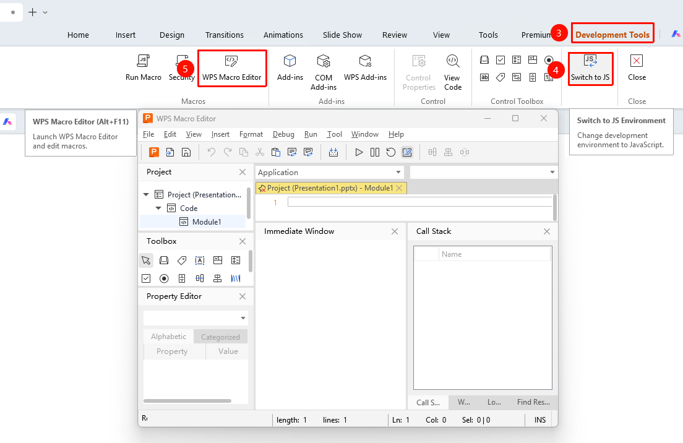
Task: Insert option button from ribbon Control Toolbox
Action: point(549,60)
